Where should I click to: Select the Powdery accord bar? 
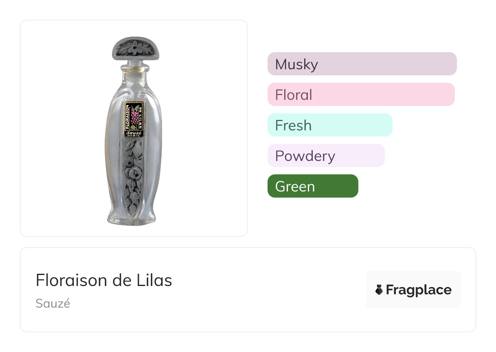326,156
